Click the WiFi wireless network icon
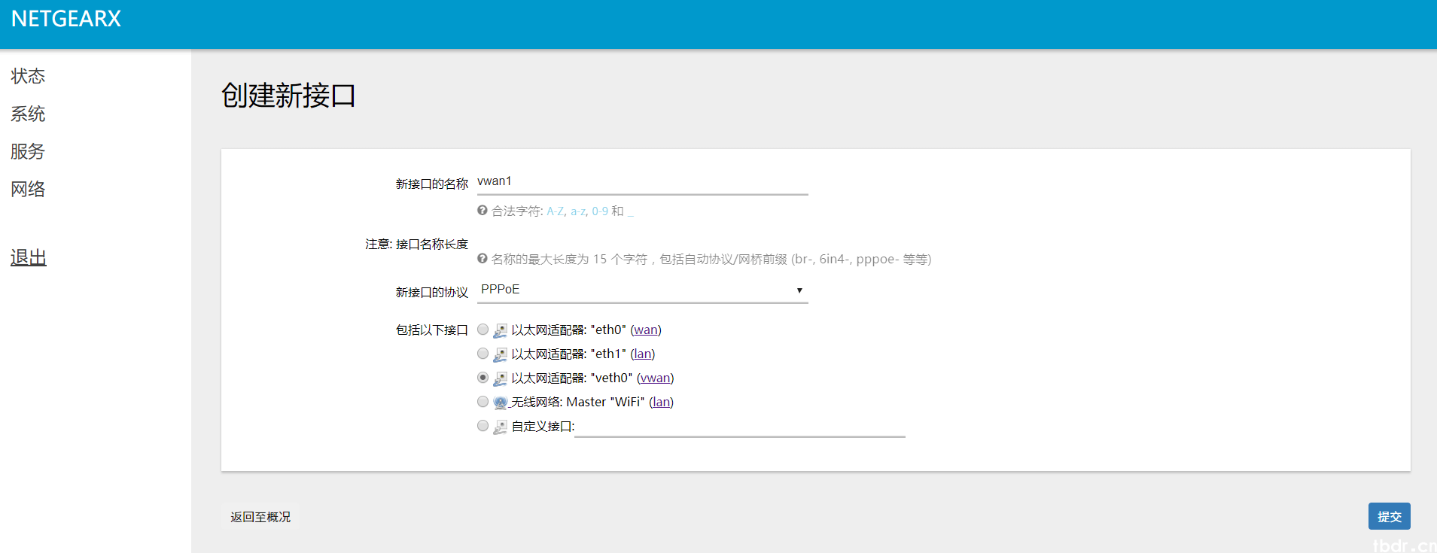The height and width of the screenshot is (553, 1437). click(x=500, y=403)
